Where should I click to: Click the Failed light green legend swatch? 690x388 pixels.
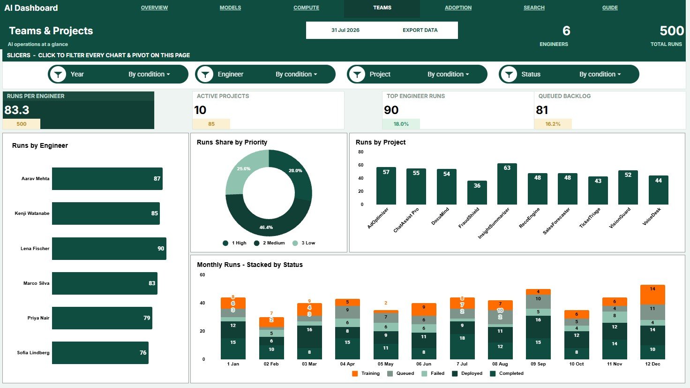424,373
